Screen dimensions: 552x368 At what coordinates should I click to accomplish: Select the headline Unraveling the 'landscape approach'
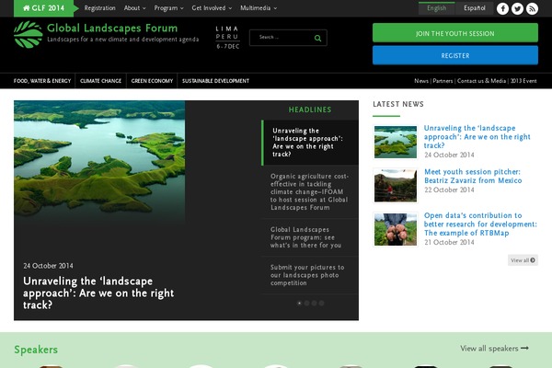310,143
